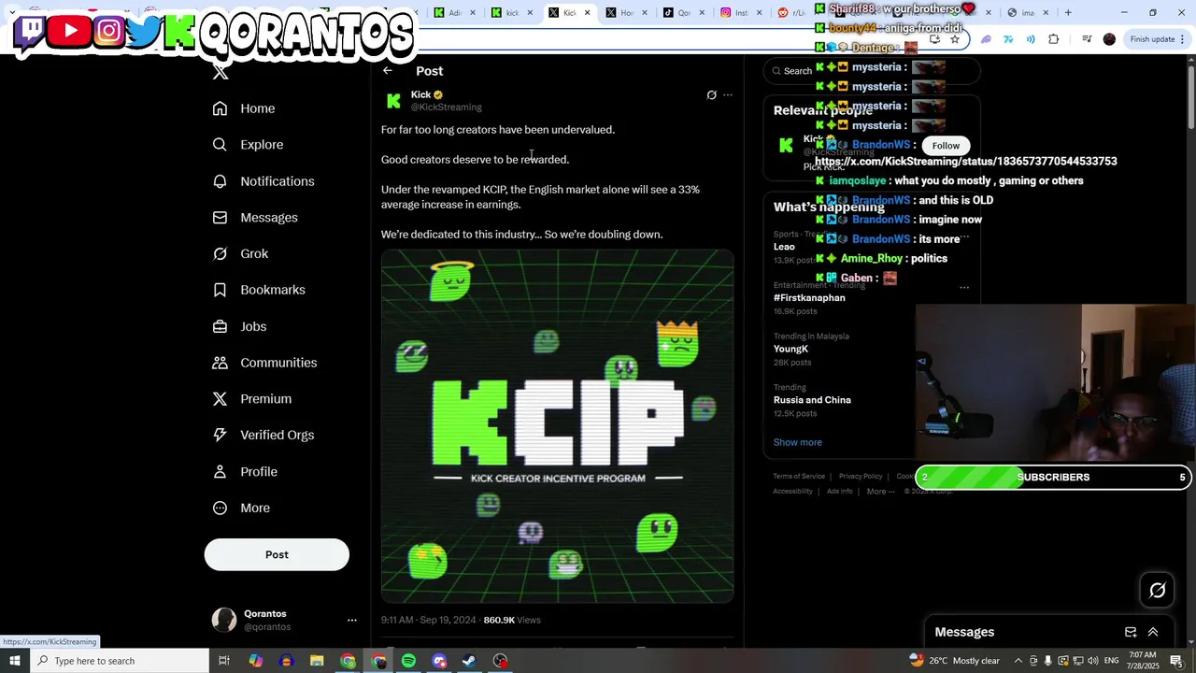Open the Chrome extensions puzzle icon
This screenshot has height=673, width=1196.
click(x=1054, y=39)
